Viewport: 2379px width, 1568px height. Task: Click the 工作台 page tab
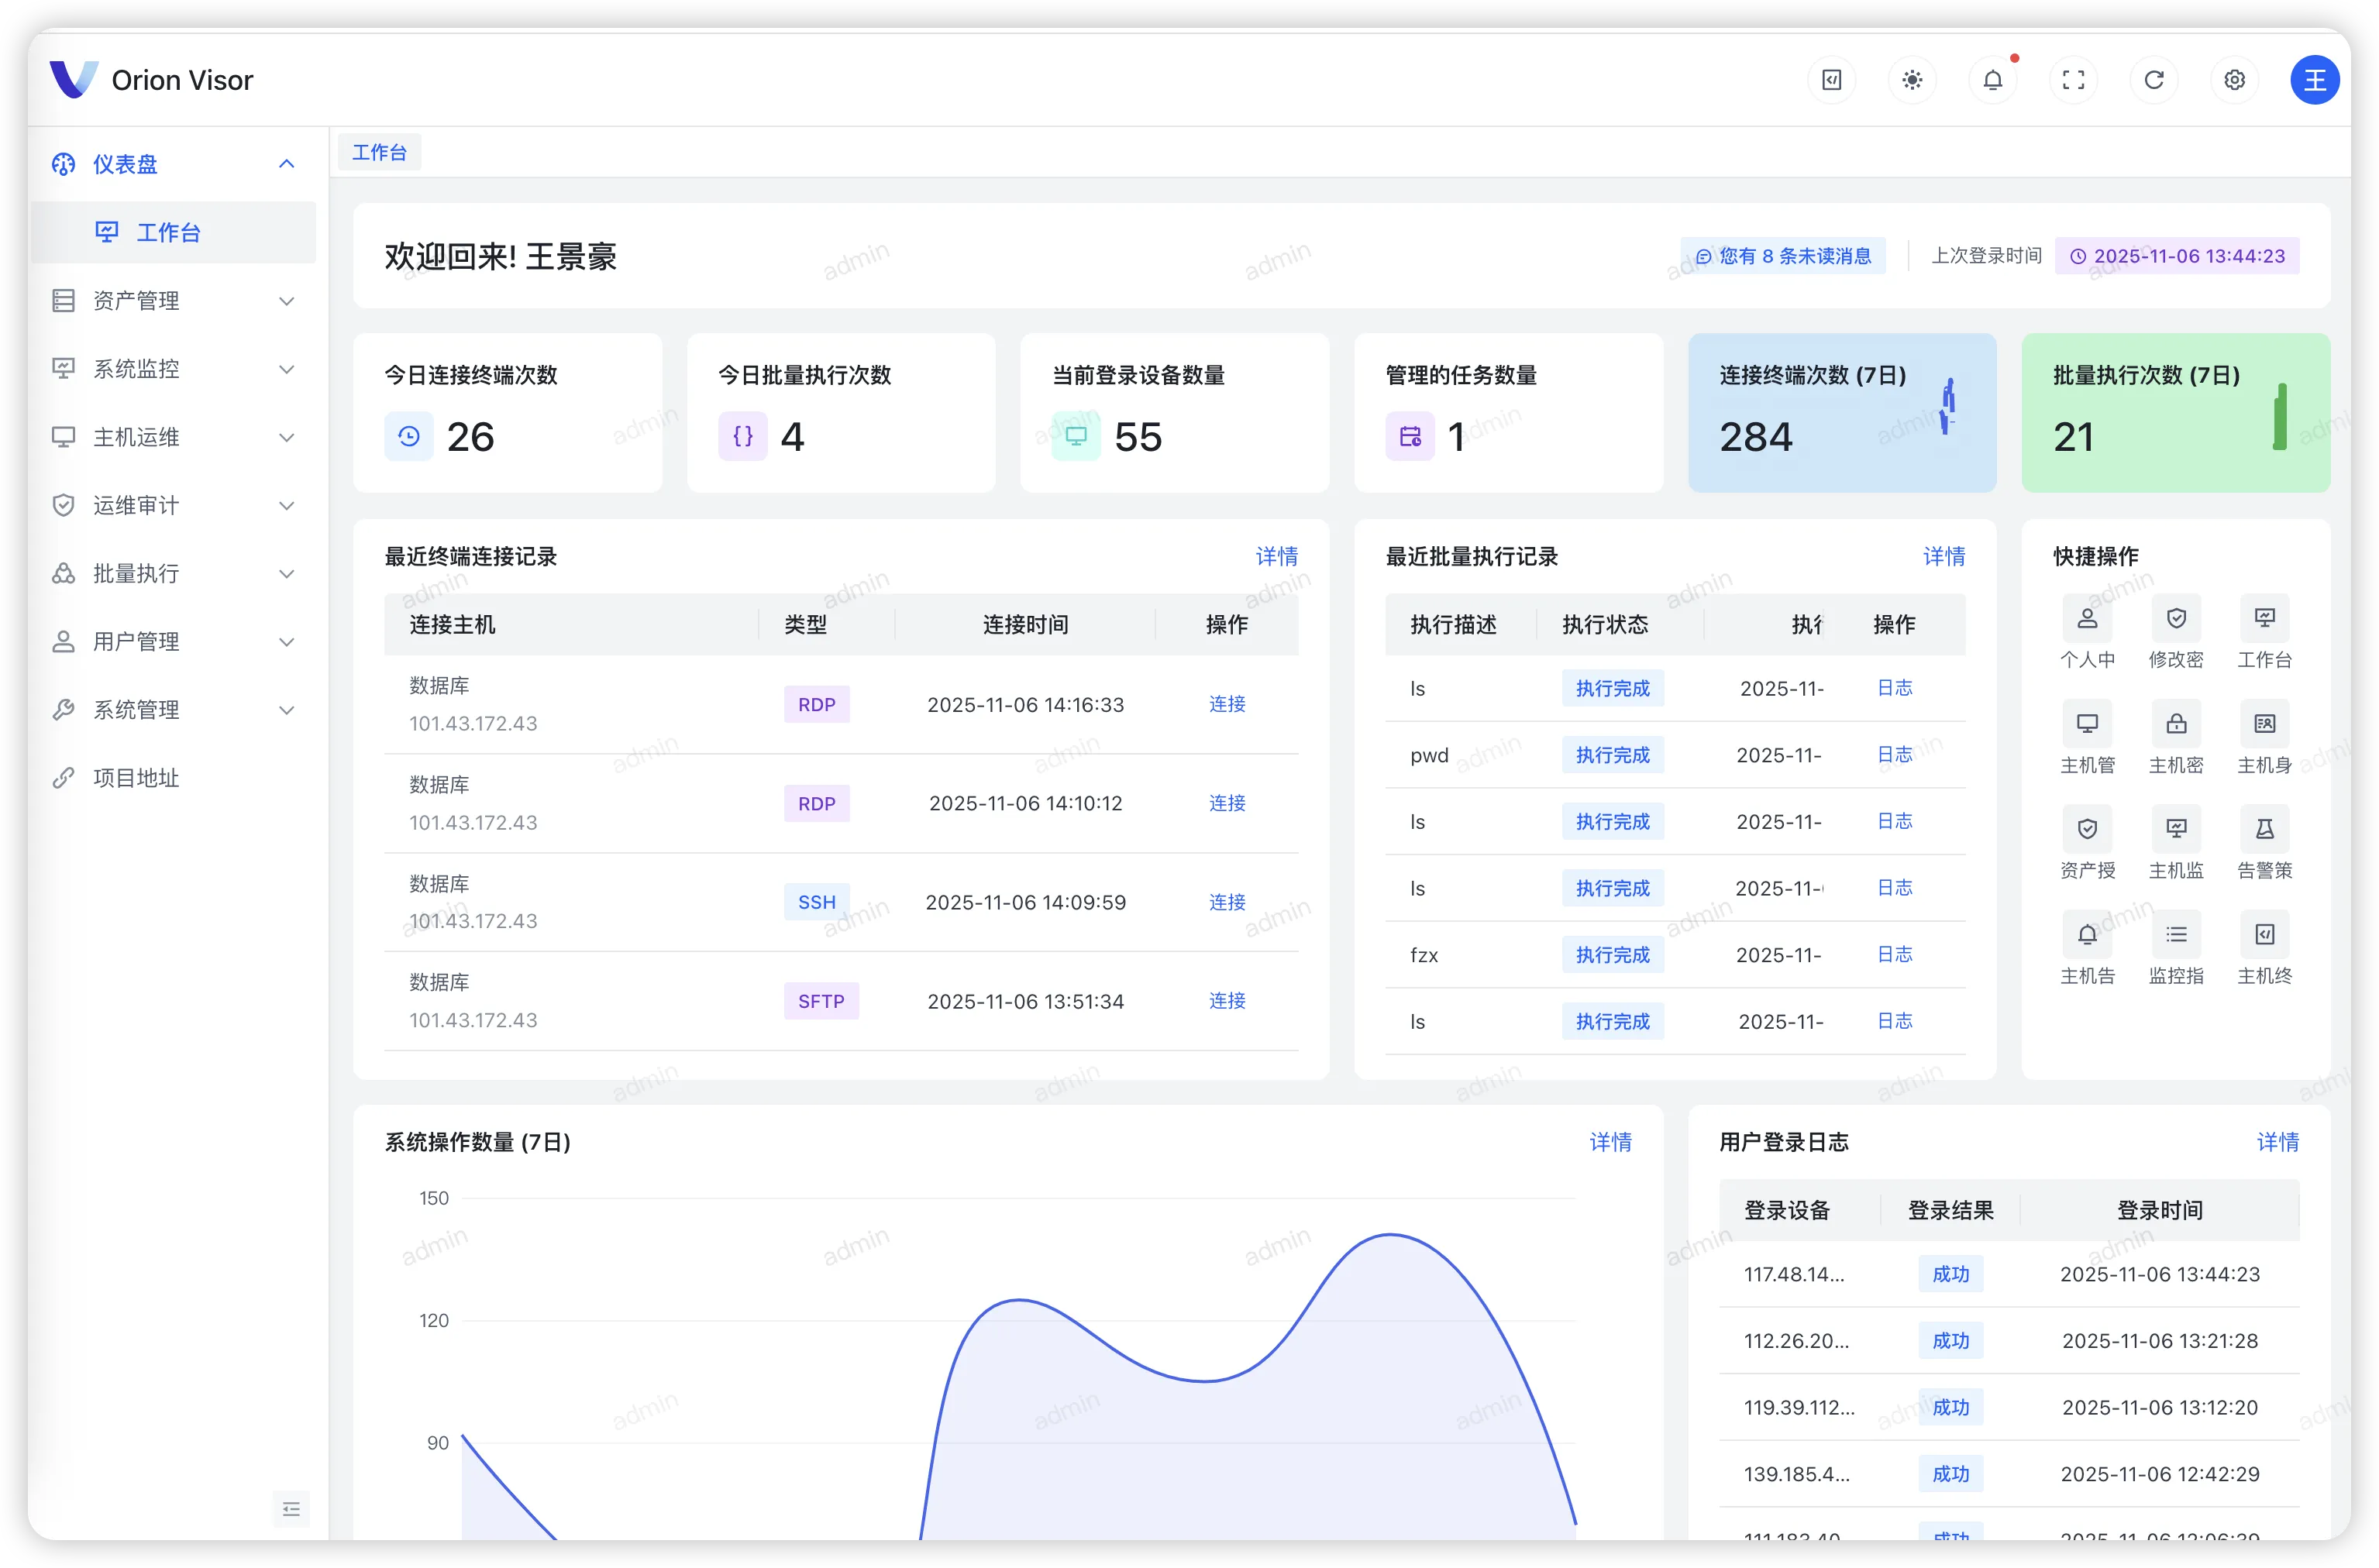pyautogui.click(x=379, y=152)
